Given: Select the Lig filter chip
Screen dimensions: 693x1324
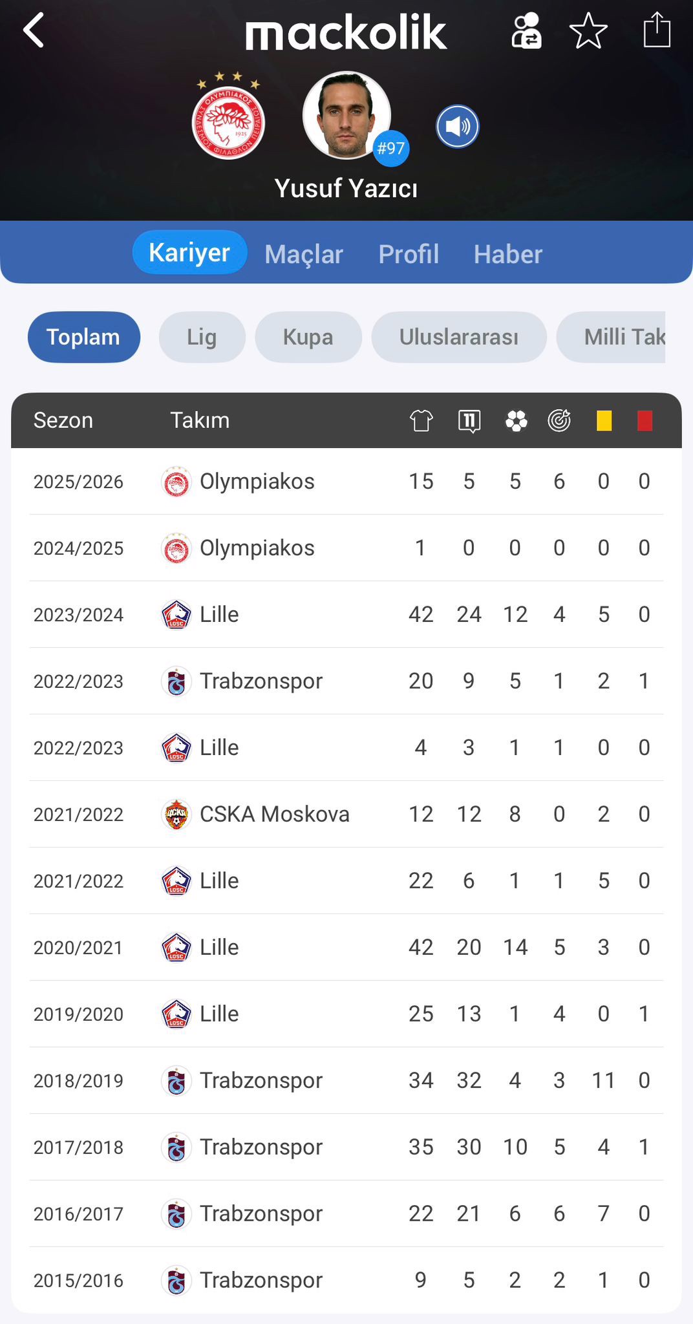Looking at the screenshot, I should (x=202, y=337).
